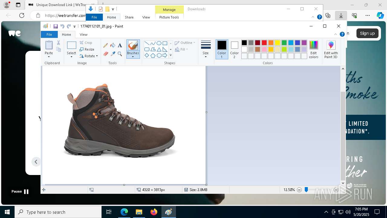The width and height of the screenshot is (387, 218).
Task: Pick the Line shape
Action: click(x=147, y=43)
